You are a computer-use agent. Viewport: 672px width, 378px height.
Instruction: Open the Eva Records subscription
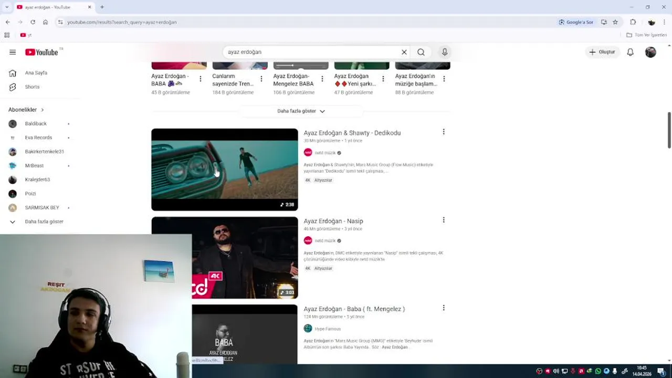click(x=39, y=138)
